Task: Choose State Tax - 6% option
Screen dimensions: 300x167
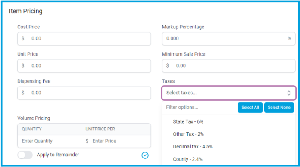Action: [228, 121]
